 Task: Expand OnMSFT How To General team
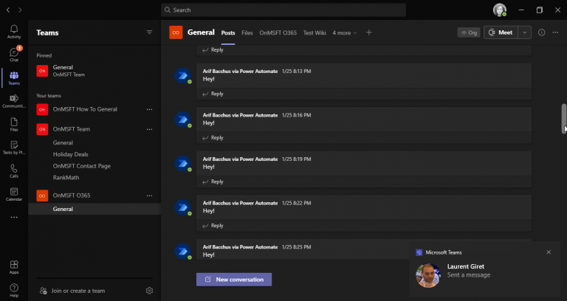pyautogui.click(x=85, y=109)
